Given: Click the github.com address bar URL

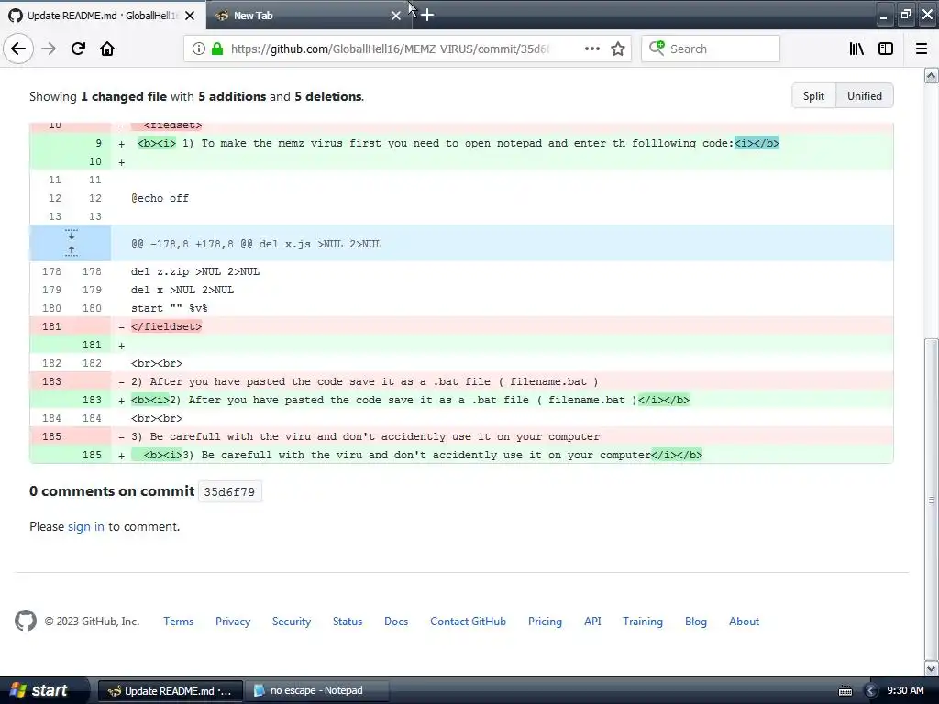Looking at the screenshot, I should tap(390, 49).
